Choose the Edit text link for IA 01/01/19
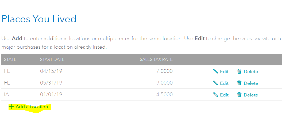This screenshot has width=282, height=118. click(224, 95)
